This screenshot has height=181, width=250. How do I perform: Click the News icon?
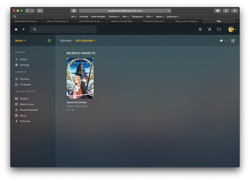click(x=16, y=115)
